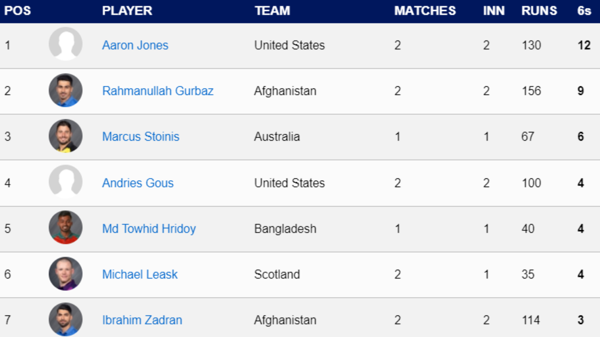600x337 pixels.
Task: Click Andries Gous's placeholder avatar
Action: click(x=65, y=182)
